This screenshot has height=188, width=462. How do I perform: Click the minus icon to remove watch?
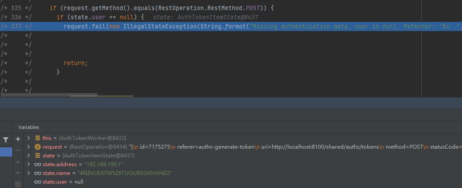coord(18,150)
